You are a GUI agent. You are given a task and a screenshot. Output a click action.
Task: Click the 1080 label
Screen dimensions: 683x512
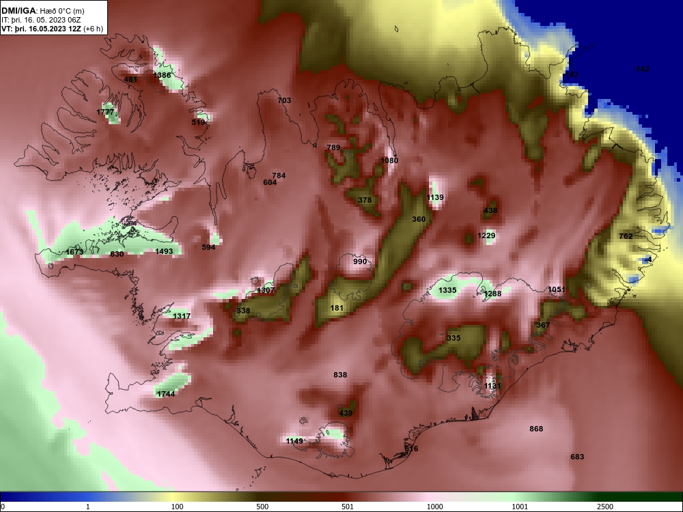(389, 160)
